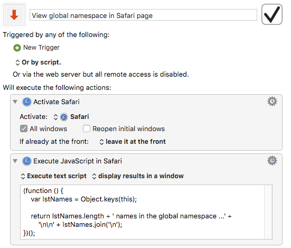The width and height of the screenshot is (291, 248).
Task: Click the macro name text field
Action: click(143, 15)
